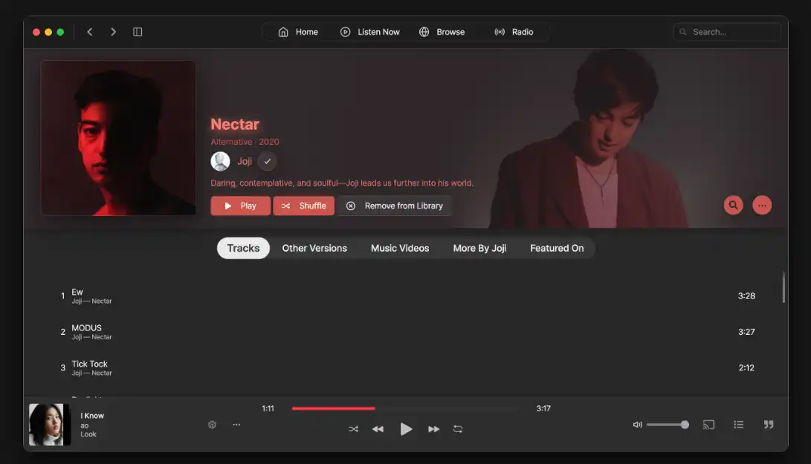Adjust the volume slider
The width and height of the screenshot is (811, 464).
(x=668, y=425)
